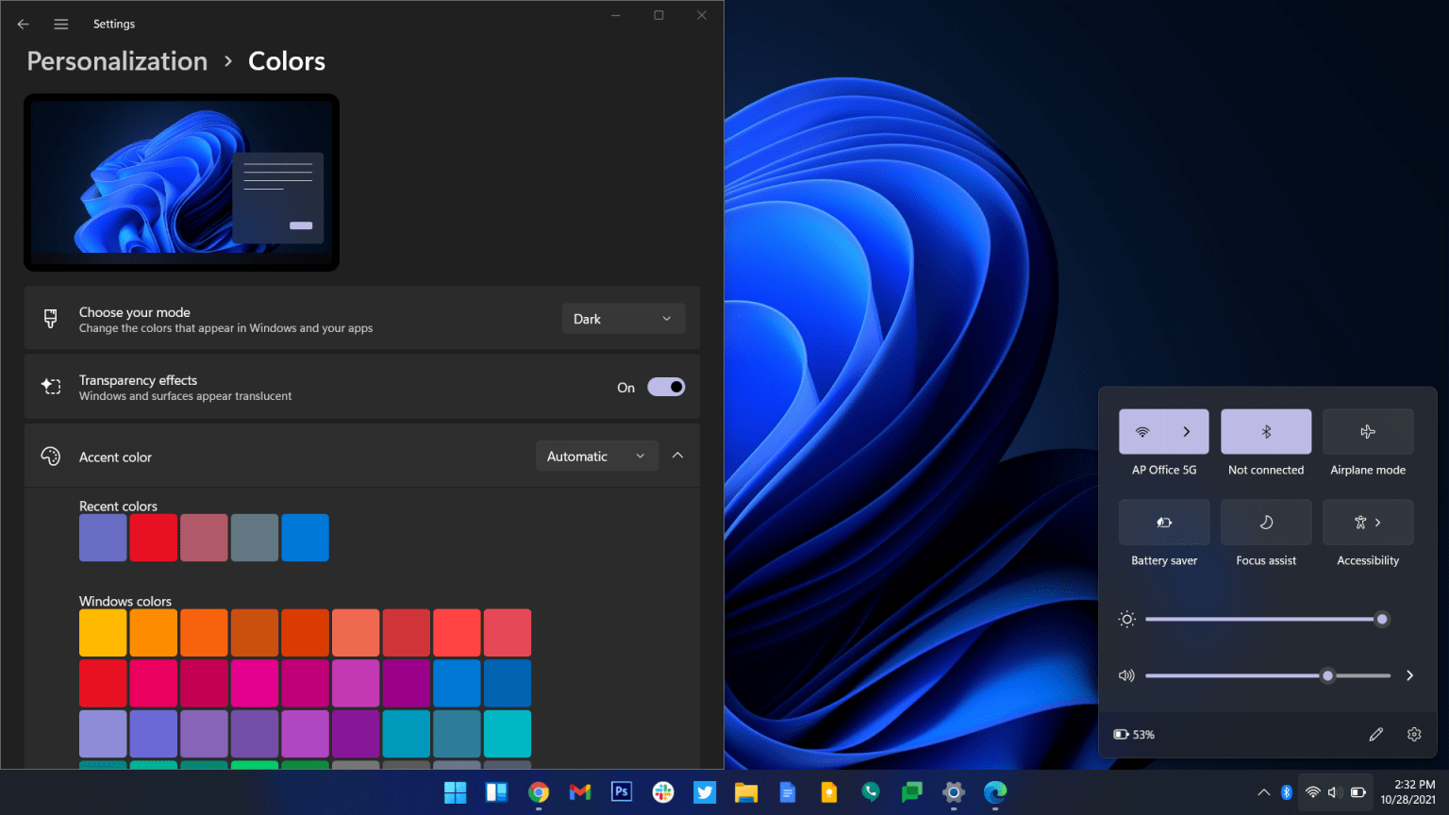Open the Start menu

point(455,792)
